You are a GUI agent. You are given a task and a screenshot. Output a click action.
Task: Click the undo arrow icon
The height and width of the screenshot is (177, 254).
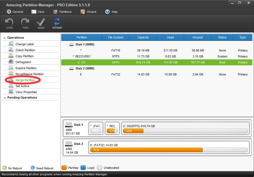9,22
